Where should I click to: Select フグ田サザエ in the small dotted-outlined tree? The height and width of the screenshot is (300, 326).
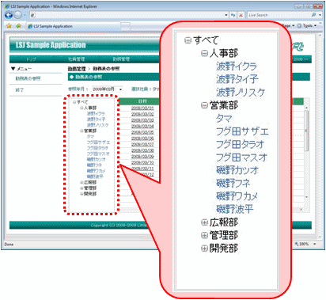tap(98, 142)
